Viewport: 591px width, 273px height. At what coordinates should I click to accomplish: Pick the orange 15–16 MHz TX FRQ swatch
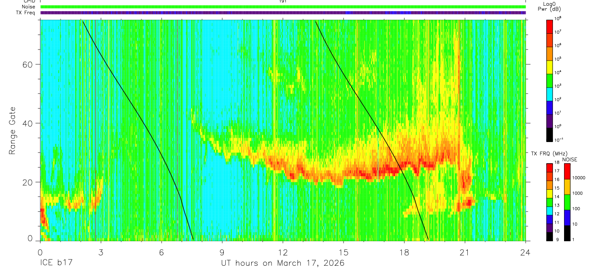[x=550, y=185]
